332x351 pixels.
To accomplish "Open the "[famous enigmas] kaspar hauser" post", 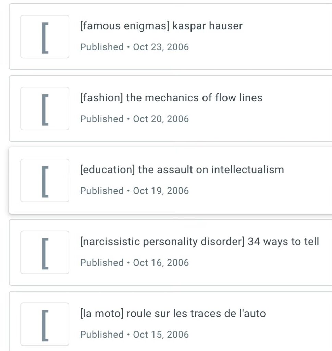I will (161, 26).
